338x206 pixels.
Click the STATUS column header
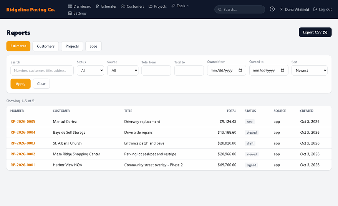[x=250, y=111]
